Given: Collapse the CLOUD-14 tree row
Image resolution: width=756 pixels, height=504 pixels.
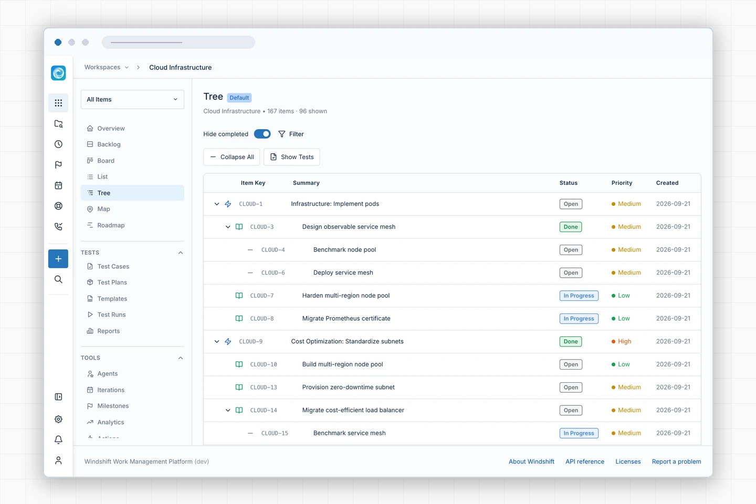Looking at the screenshot, I should [228, 411].
